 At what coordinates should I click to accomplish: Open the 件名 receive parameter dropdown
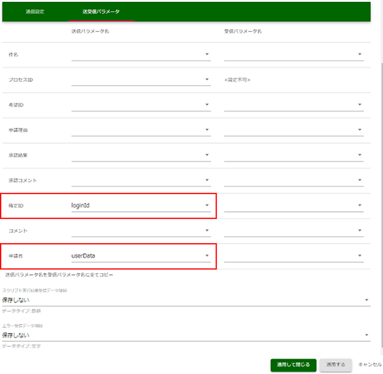click(x=294, y=54)
